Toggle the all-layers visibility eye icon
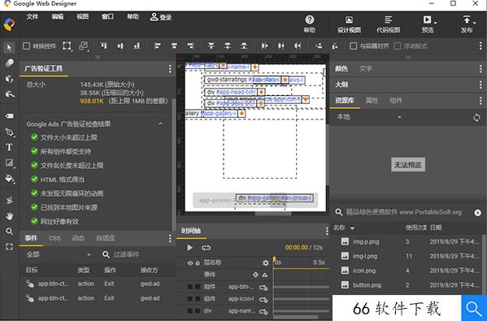Screen dimensions: 487x321 tap(190, 263)
